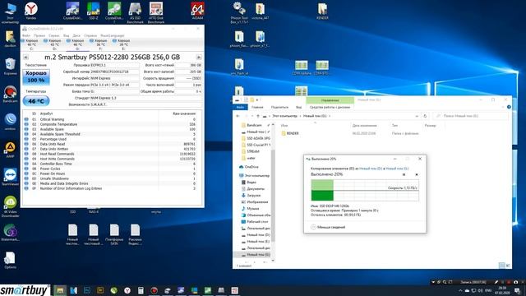Sort by the Дата изменения column header
The height and width of the screenshot is (296, 526).
click(x=364, y=126)
